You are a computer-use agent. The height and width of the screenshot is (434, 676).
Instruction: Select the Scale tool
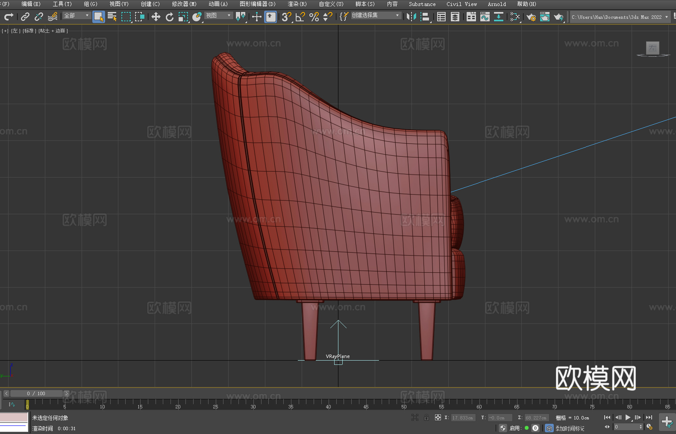pyautogui.click(x=183, y=17)
